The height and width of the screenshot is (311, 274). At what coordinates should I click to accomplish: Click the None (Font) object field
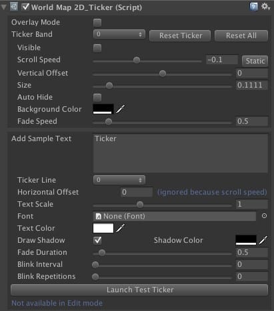tap(175, 216)
